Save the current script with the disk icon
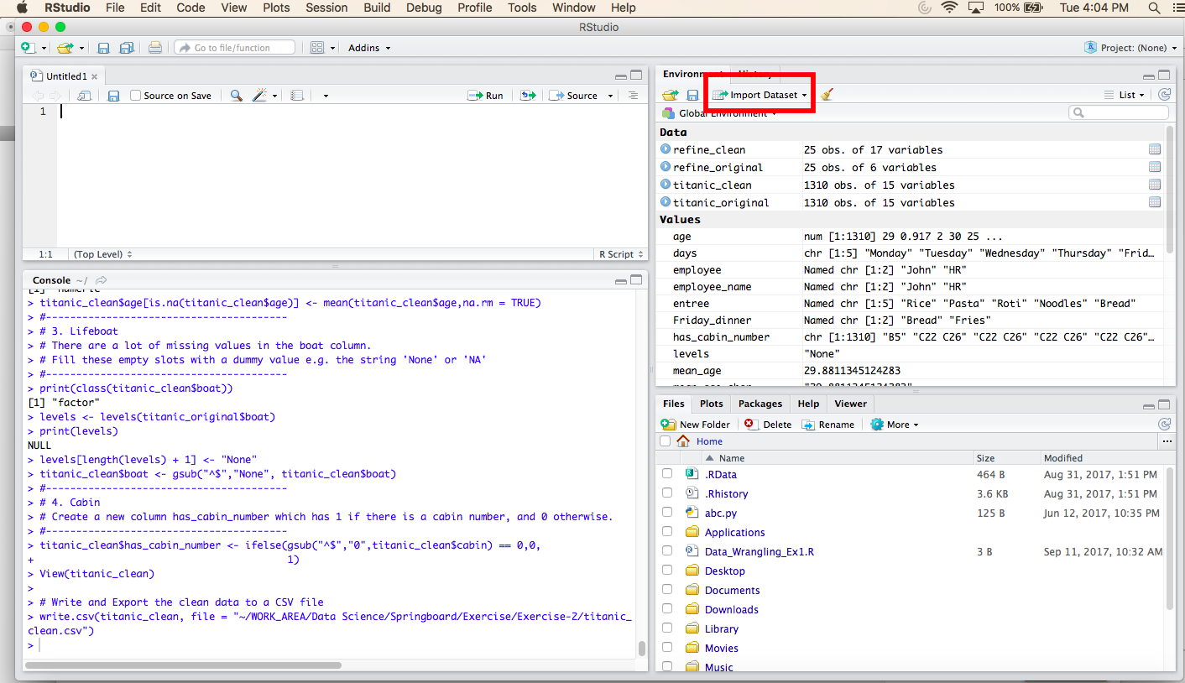This screenshot has width=1185, height=683. pos(113,95)
